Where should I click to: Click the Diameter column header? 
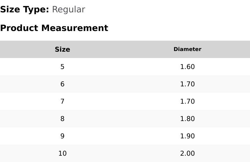[x=187, y=49]
